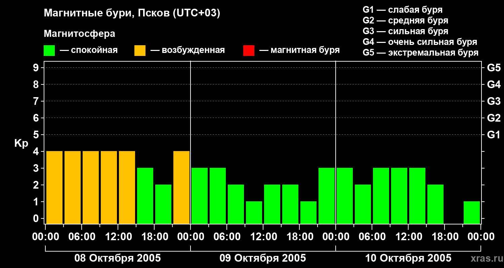Click the '09 Октября 2005' date label
The height and width of the screenshot is (268, 504).
pos(263,258)
